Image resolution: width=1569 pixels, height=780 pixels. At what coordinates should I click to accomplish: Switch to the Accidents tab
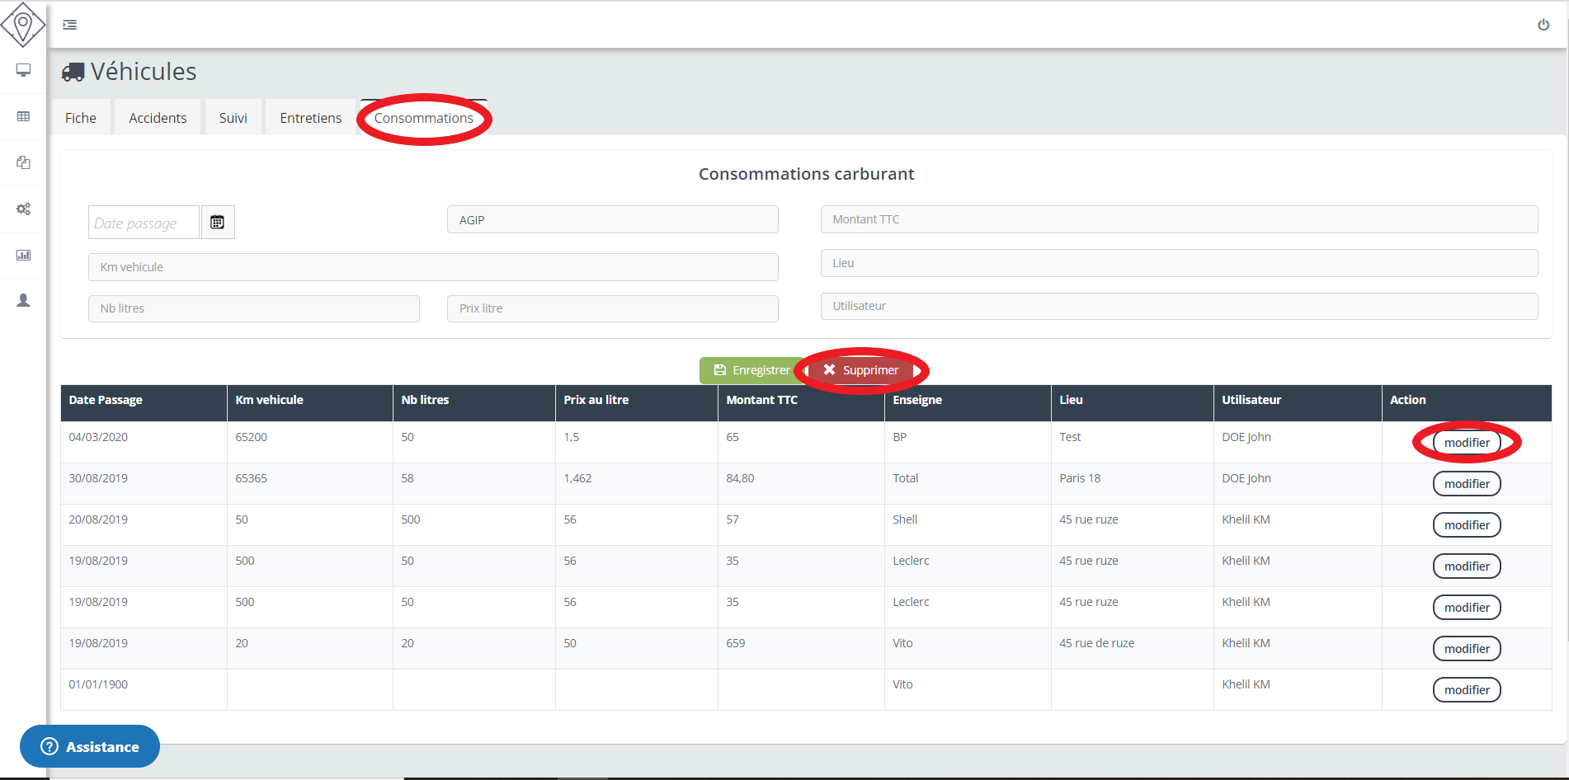tap(158, 118)
